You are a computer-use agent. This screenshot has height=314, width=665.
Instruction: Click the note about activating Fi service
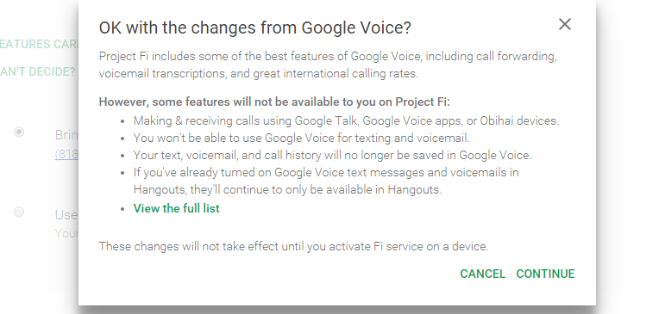coord(293,246)
